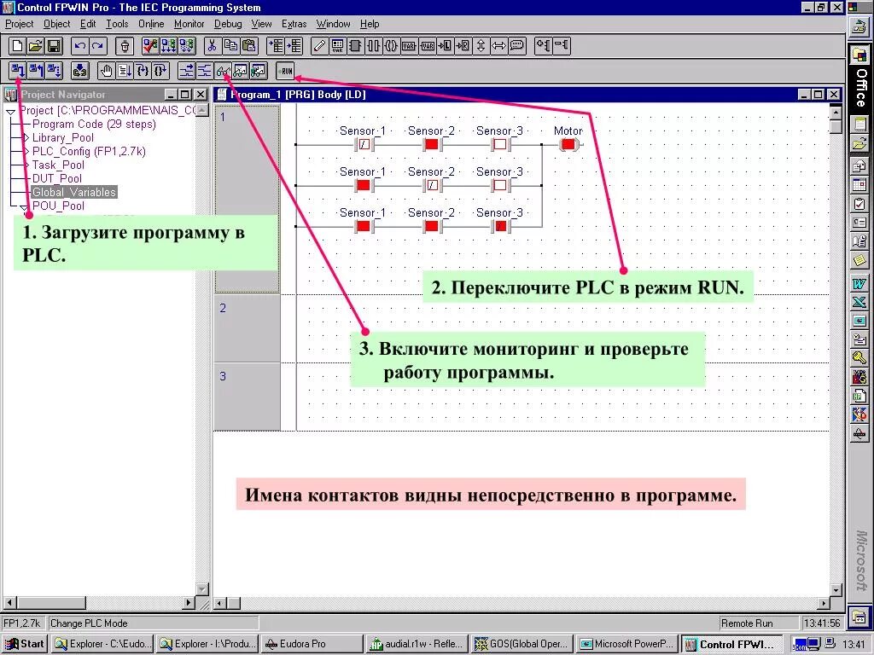The image size is (874, 655).
Task: Toggle PLC RUN mode button
Action: pyautogui.click(x=286, y=71)
